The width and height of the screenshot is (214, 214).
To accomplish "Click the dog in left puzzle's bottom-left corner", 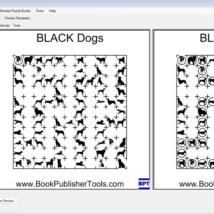I will [x=18, y=163].
